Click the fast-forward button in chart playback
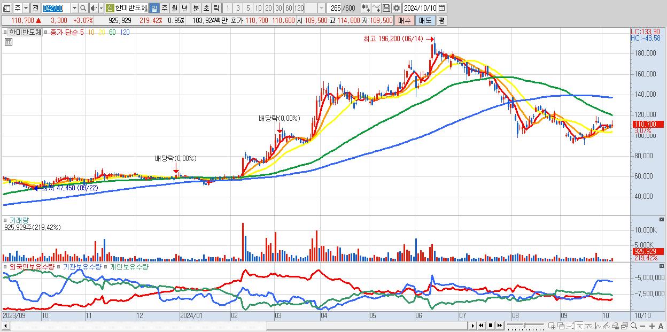This screenshot has width=667, height=332. 499,326
